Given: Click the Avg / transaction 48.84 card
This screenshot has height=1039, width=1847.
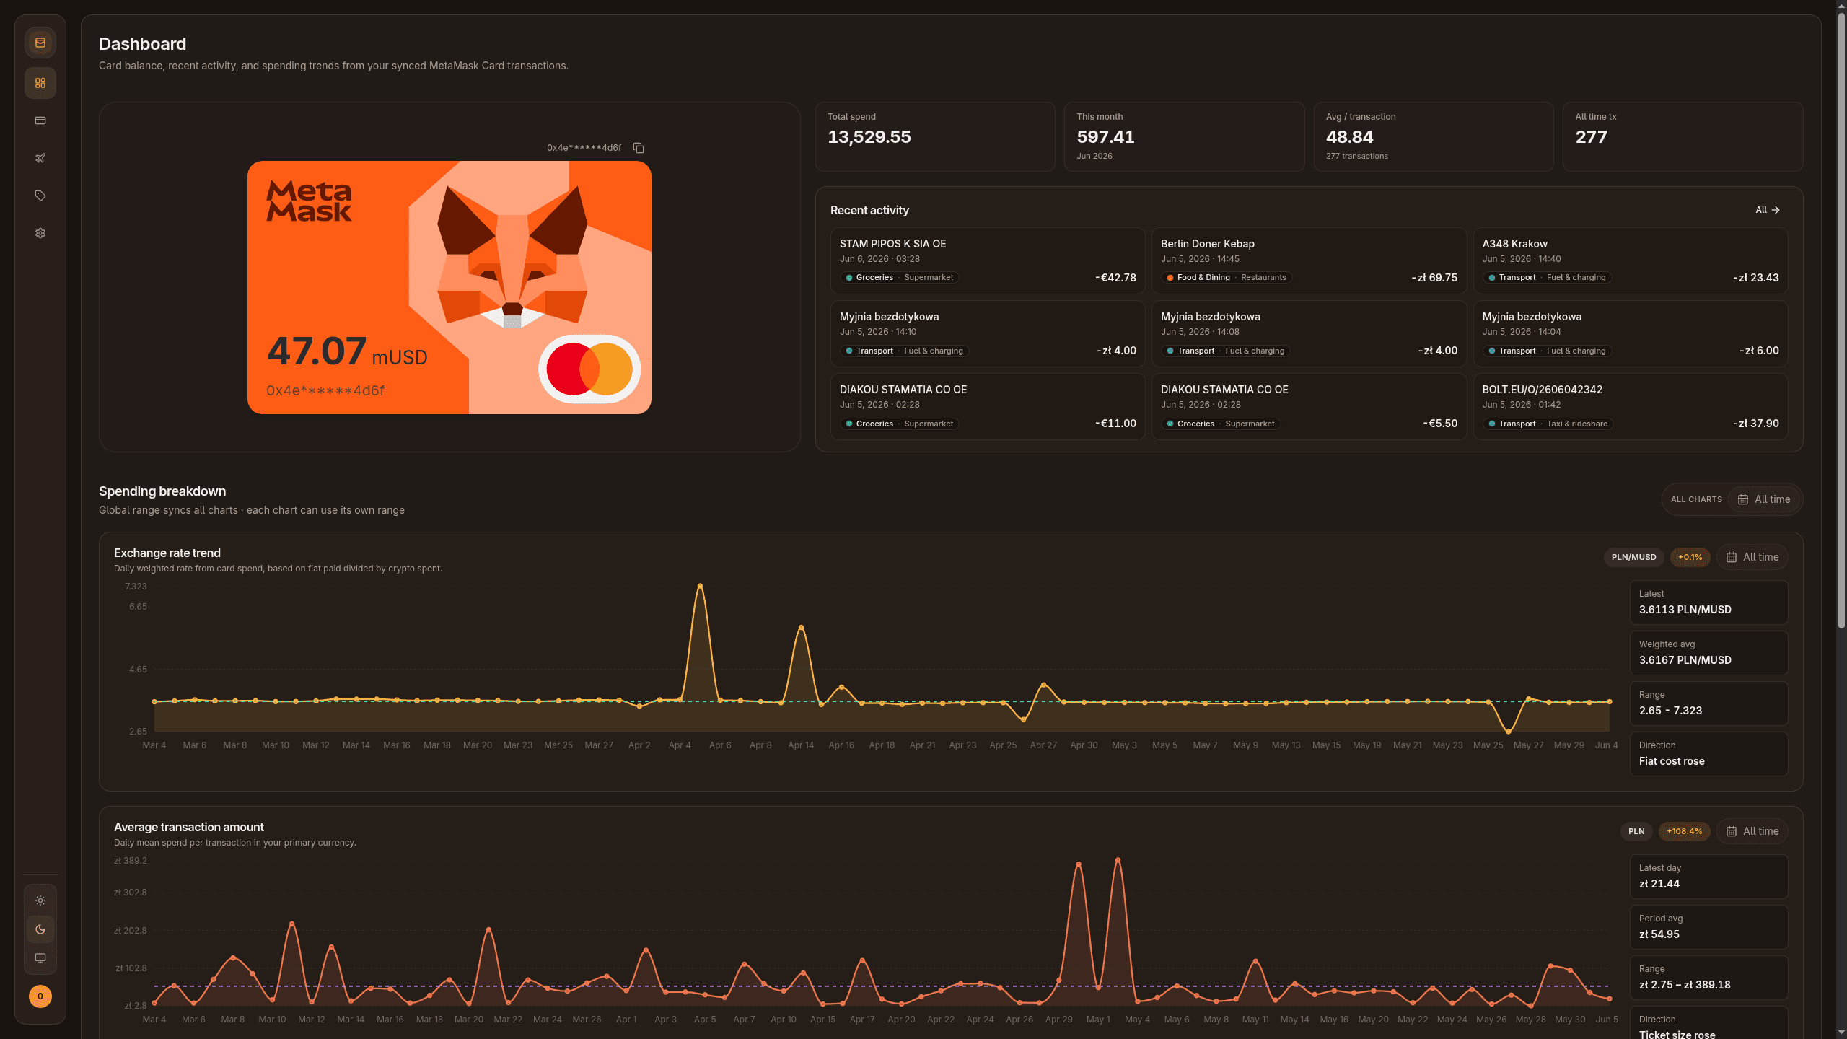Looking at the screenshot, I should coord(1434,136).
